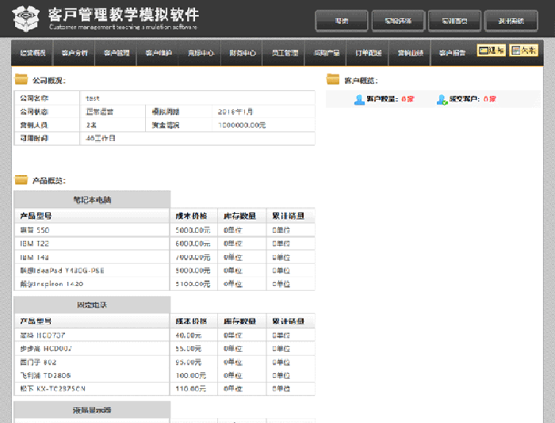
Task: Open the yellow 通知 notification button
Action: pos(491,51)
